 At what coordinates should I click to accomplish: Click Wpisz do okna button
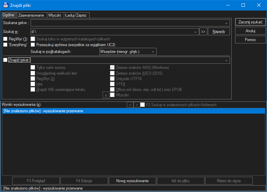point(229,181)
